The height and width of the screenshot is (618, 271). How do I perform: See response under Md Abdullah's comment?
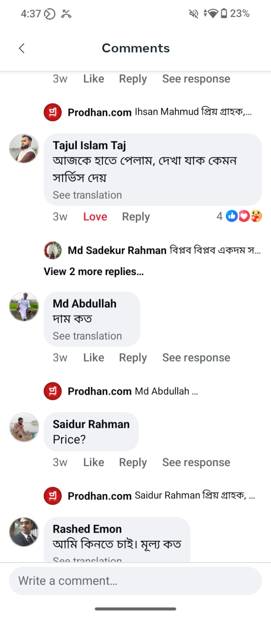(196, 358)
